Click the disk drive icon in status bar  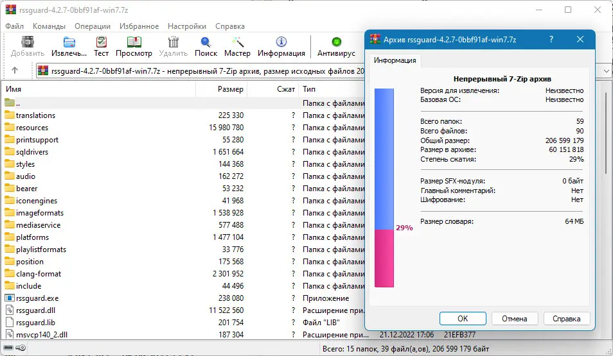[8, 348]
